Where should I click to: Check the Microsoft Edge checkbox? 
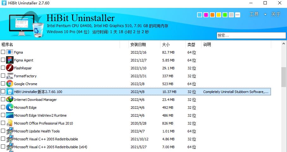[3, 107]
